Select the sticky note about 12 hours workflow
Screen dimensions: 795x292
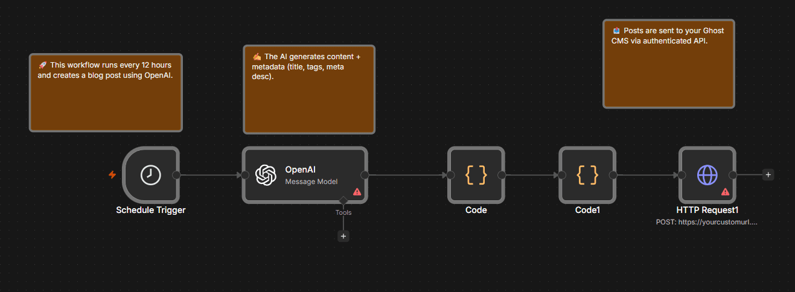(x=106, y=92)
